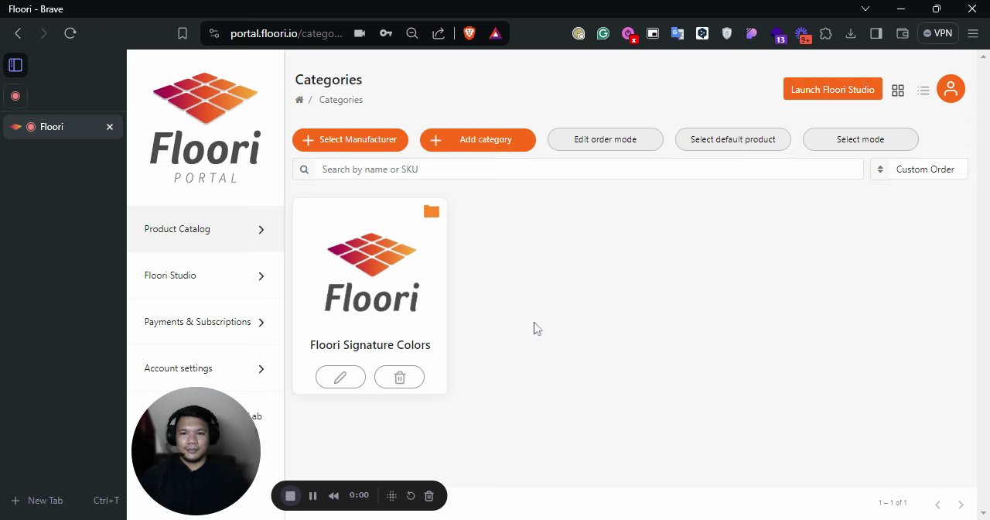The height and width of the screenshot is (520, 990).
Task: Toggle vertical tabs panel icon
Action: (x=15, y=65)
